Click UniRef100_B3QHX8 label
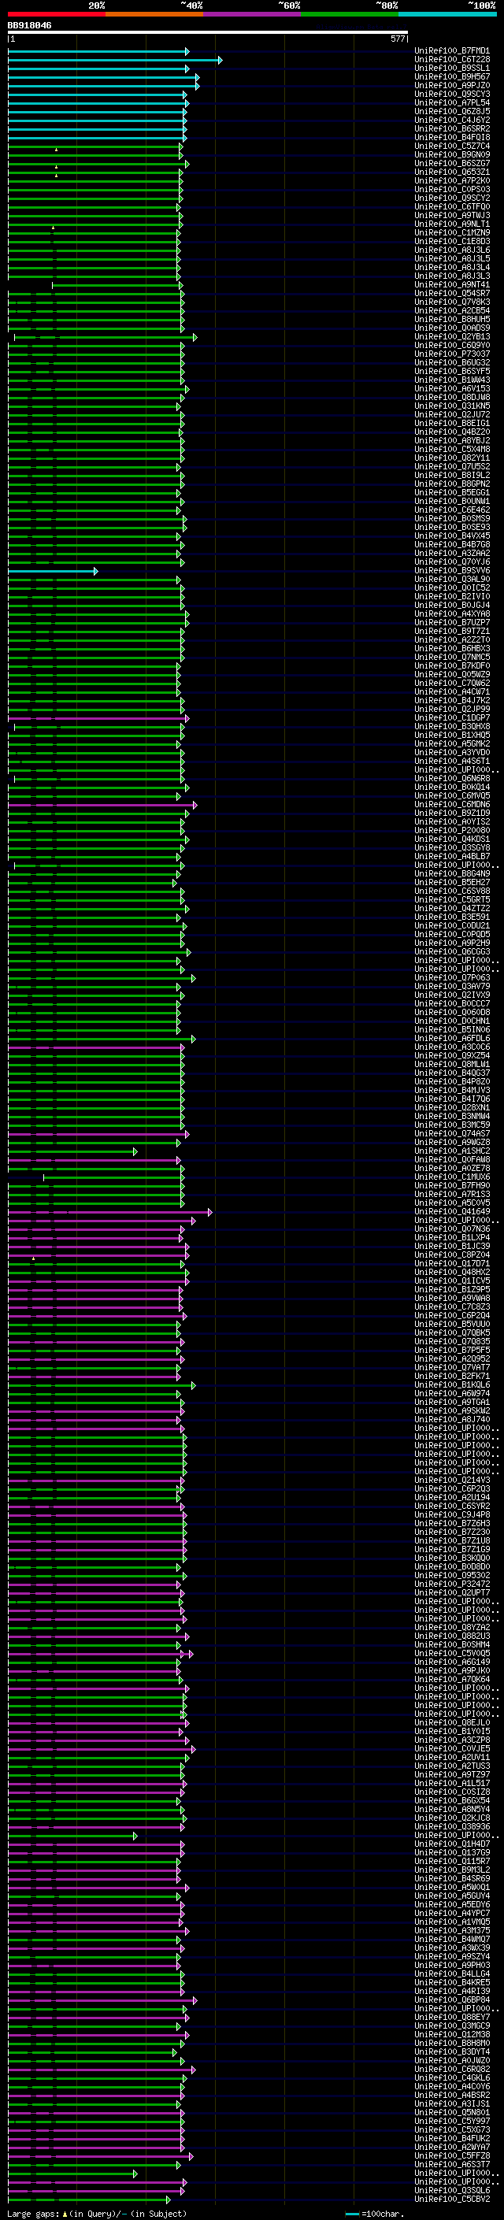504x2220 pixels. tap(452, 727)
